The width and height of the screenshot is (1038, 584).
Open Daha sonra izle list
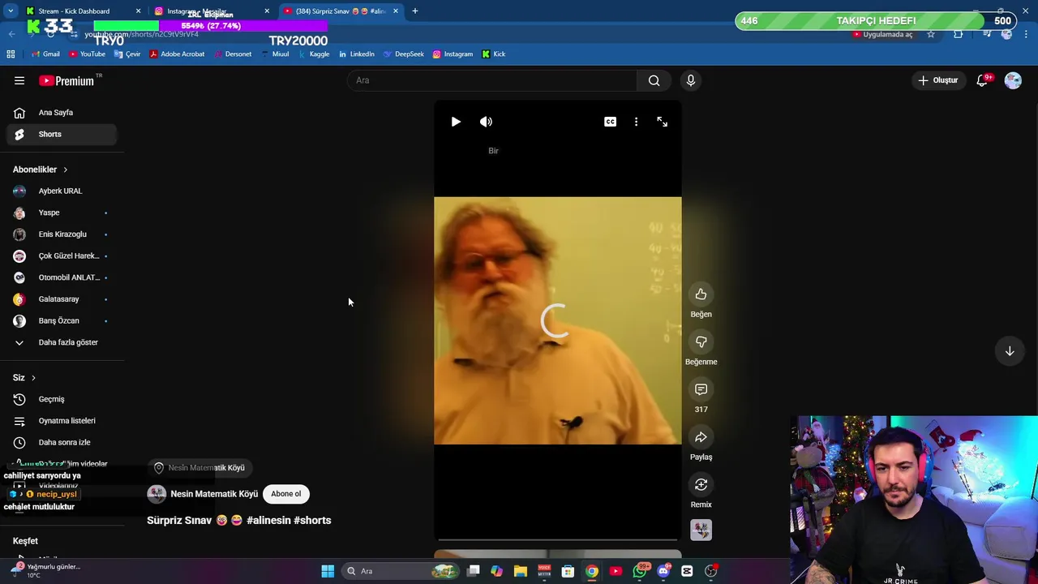pyautogui.click(x=62, y=443)
